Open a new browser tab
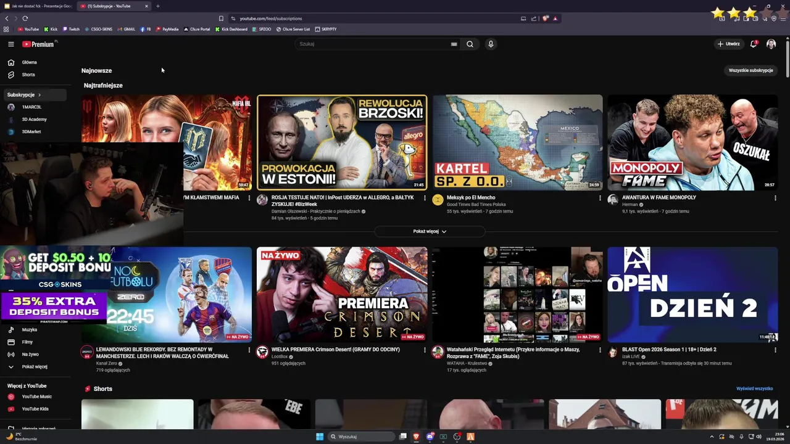 157,6
